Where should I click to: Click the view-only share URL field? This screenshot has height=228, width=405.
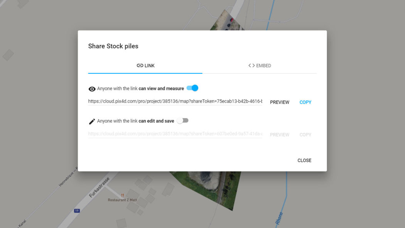175,102
